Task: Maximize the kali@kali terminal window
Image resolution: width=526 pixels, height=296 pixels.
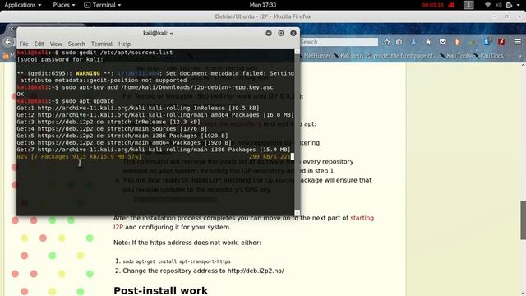Action: point(281,33)
